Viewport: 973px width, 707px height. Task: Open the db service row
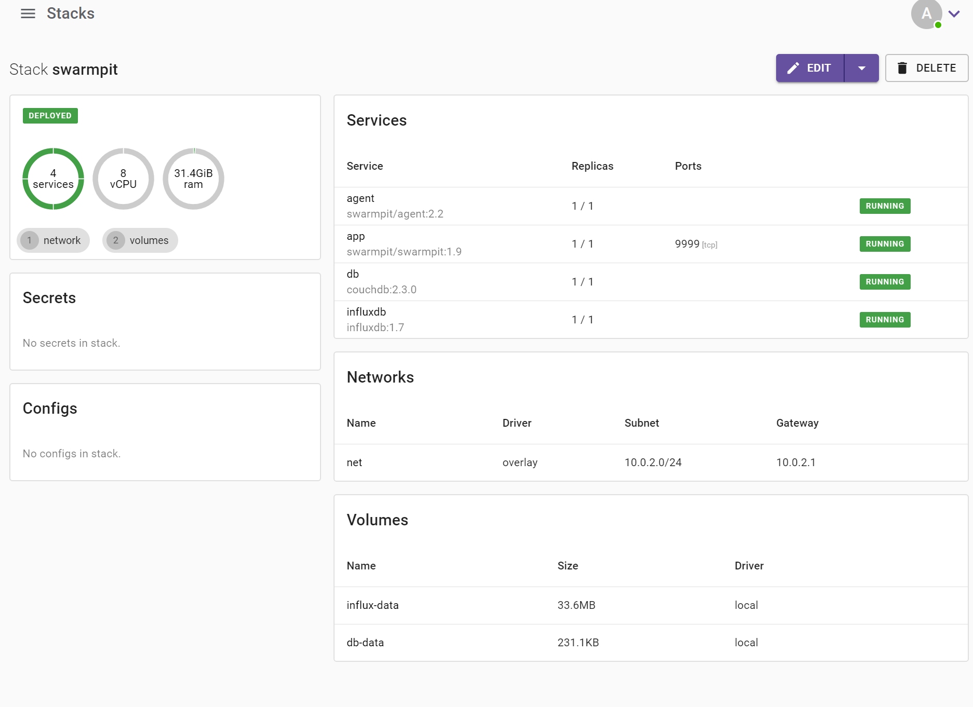click(x=651, y=282)
